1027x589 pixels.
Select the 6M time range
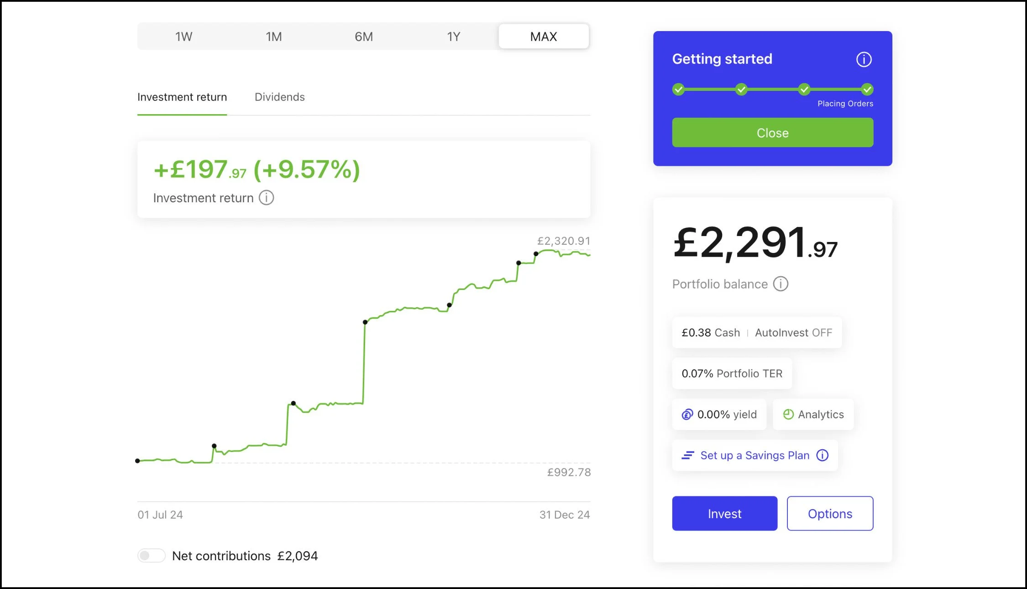[x=364, y=37]
